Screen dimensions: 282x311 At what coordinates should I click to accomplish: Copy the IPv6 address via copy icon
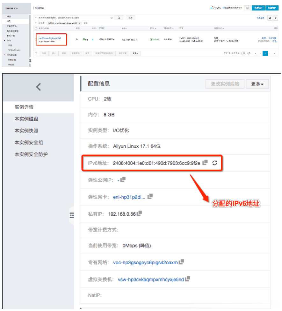205,162
